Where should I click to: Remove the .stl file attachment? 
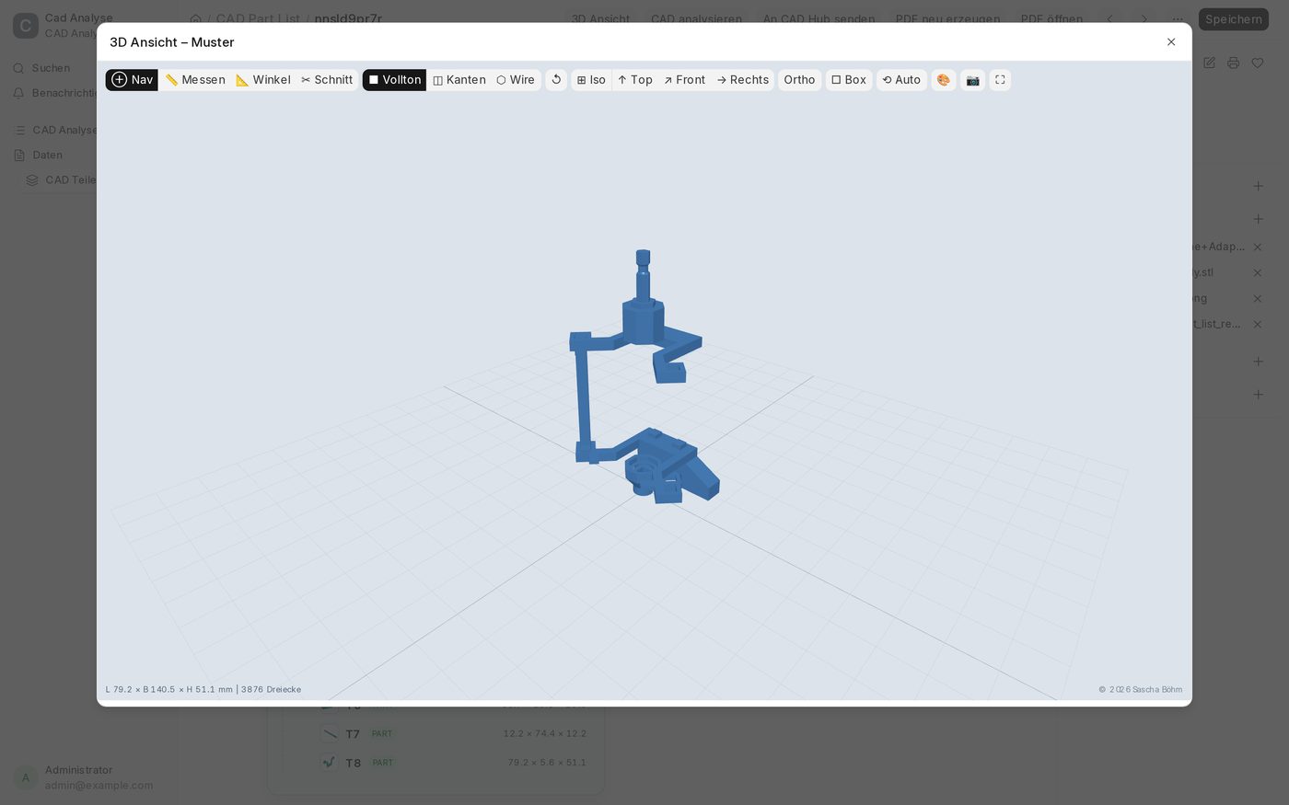[1258, 272]
